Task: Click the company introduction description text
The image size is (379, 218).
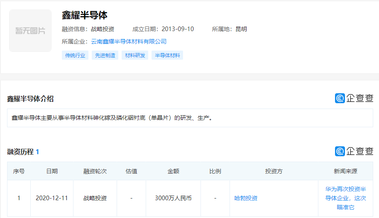Action: [x=112, y=118]
